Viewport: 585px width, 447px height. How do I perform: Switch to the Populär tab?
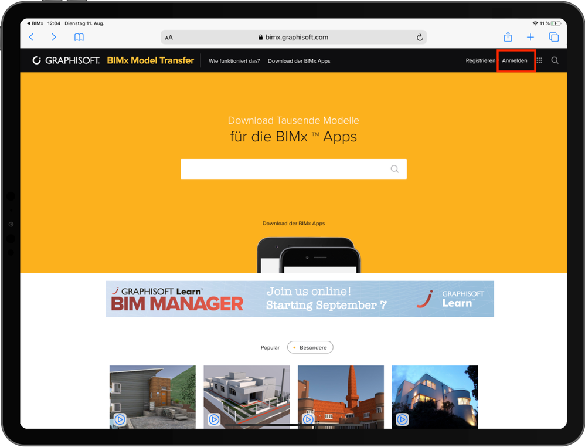(x=270, y=348)
